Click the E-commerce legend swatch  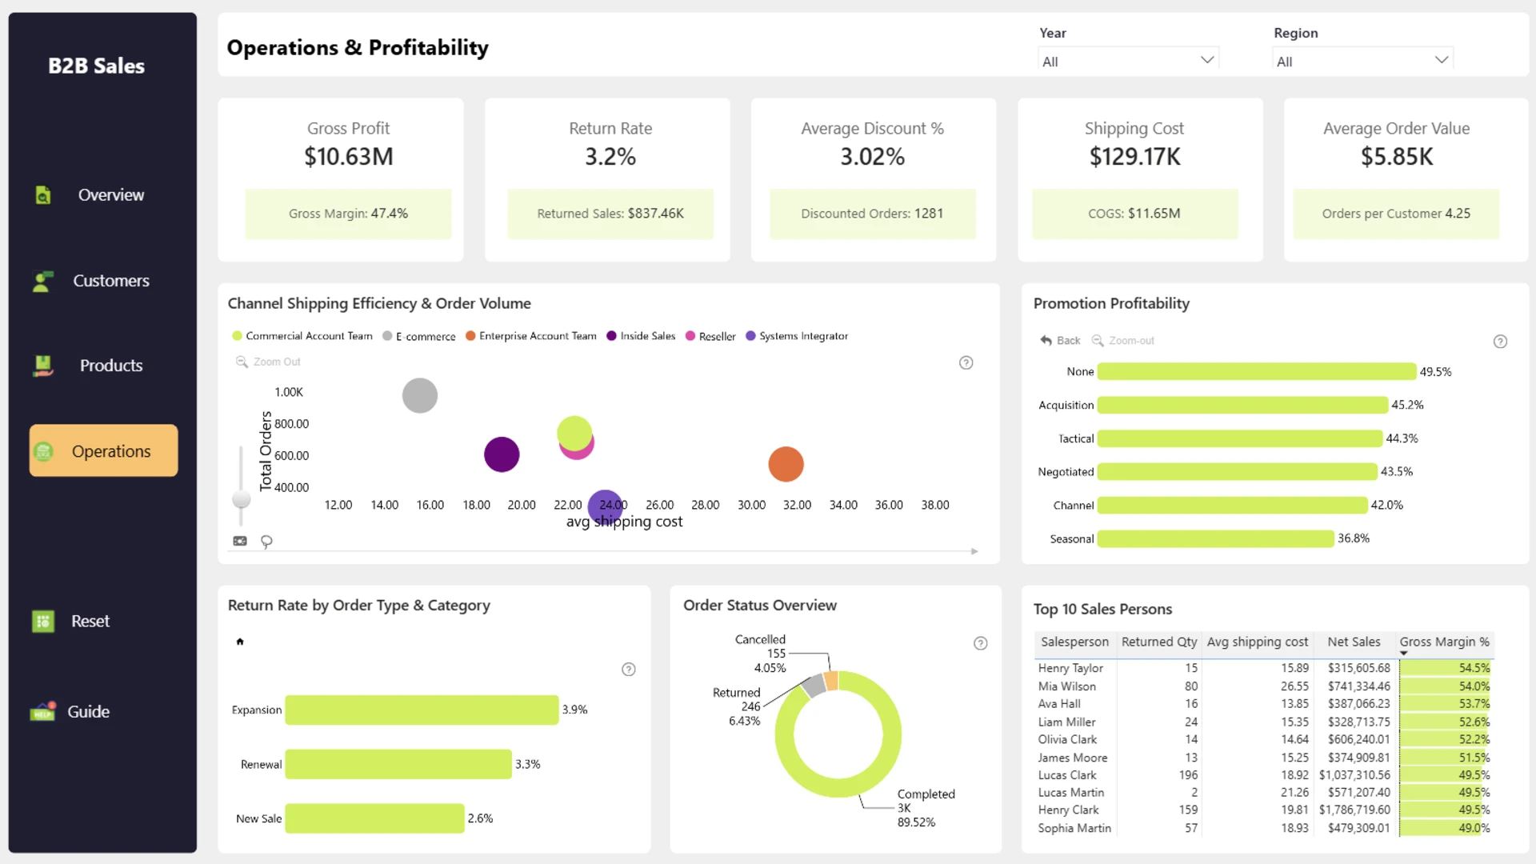(387, 336)
